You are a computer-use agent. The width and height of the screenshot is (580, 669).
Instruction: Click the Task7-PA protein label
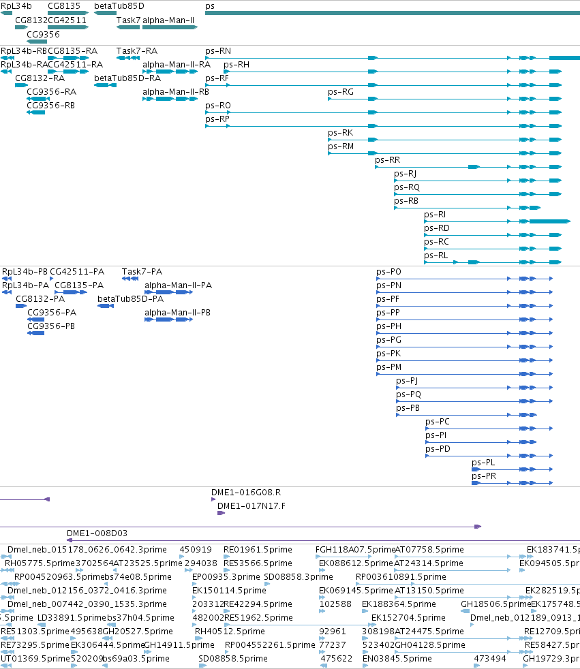tap(142, 272)
